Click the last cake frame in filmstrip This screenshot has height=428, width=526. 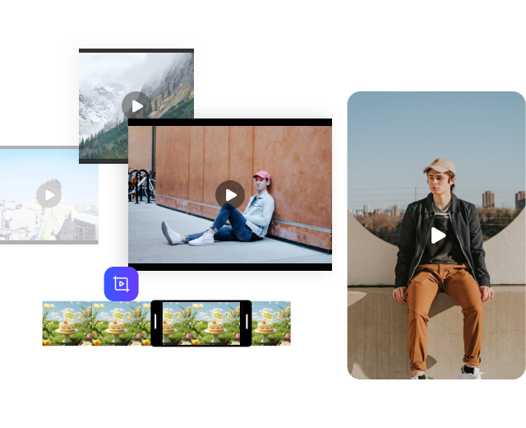[x=271, y=323]
